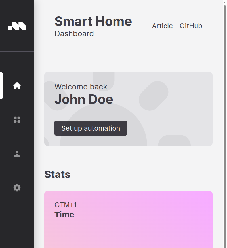
Task: Click the white logo icon in sidebar
Action: coord(17,26)
